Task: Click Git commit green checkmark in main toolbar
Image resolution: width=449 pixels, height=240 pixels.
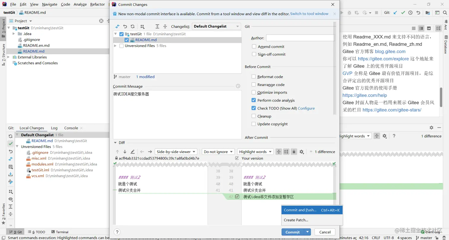Action: point(403,13)
